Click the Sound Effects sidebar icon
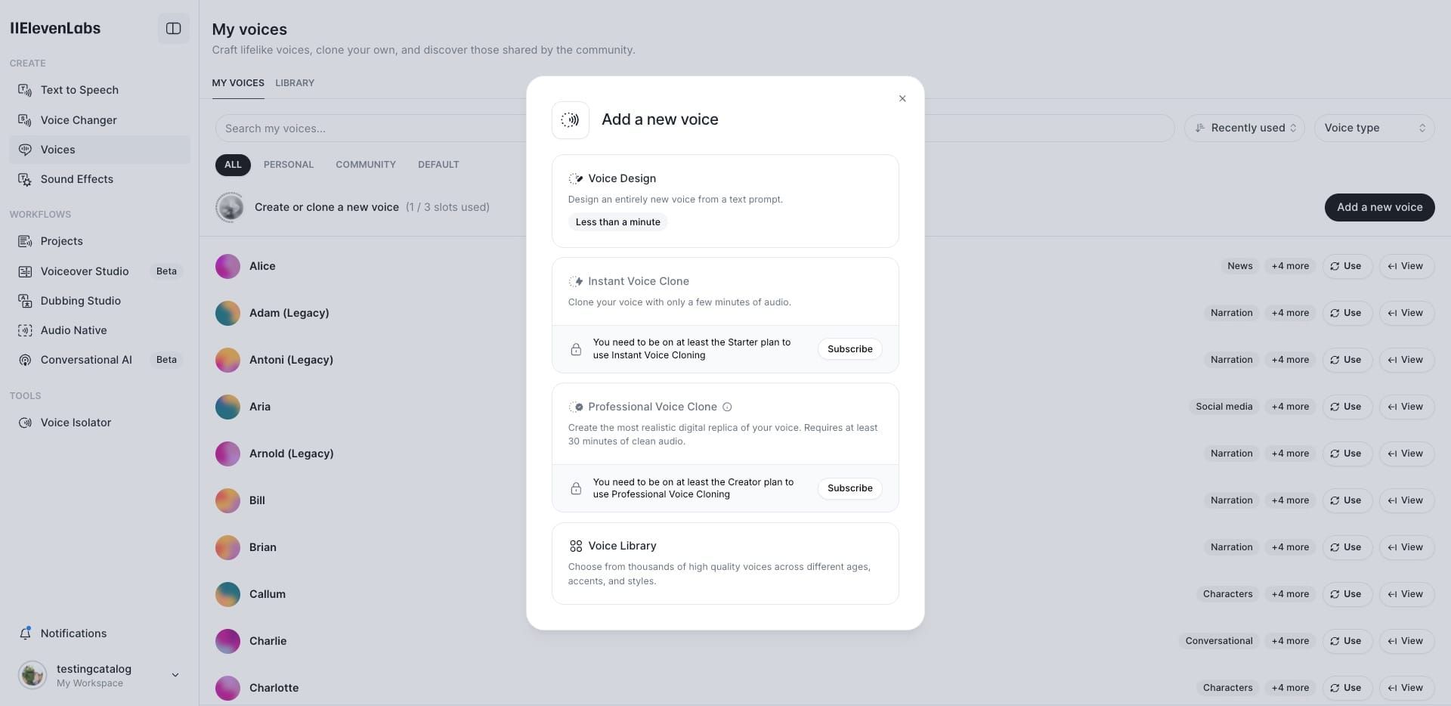The width and height of the screenshot is (1451, 706). point(25,179)
